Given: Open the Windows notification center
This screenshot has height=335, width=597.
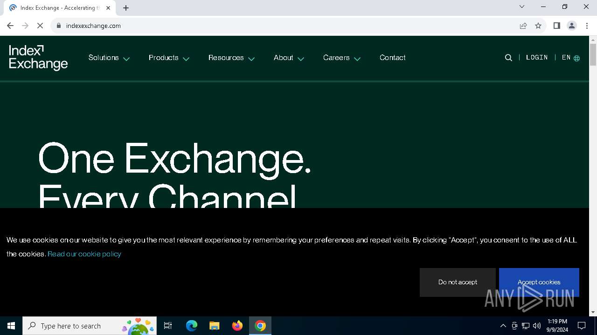Looking at the screenshot, I should (x=582, y=326).
